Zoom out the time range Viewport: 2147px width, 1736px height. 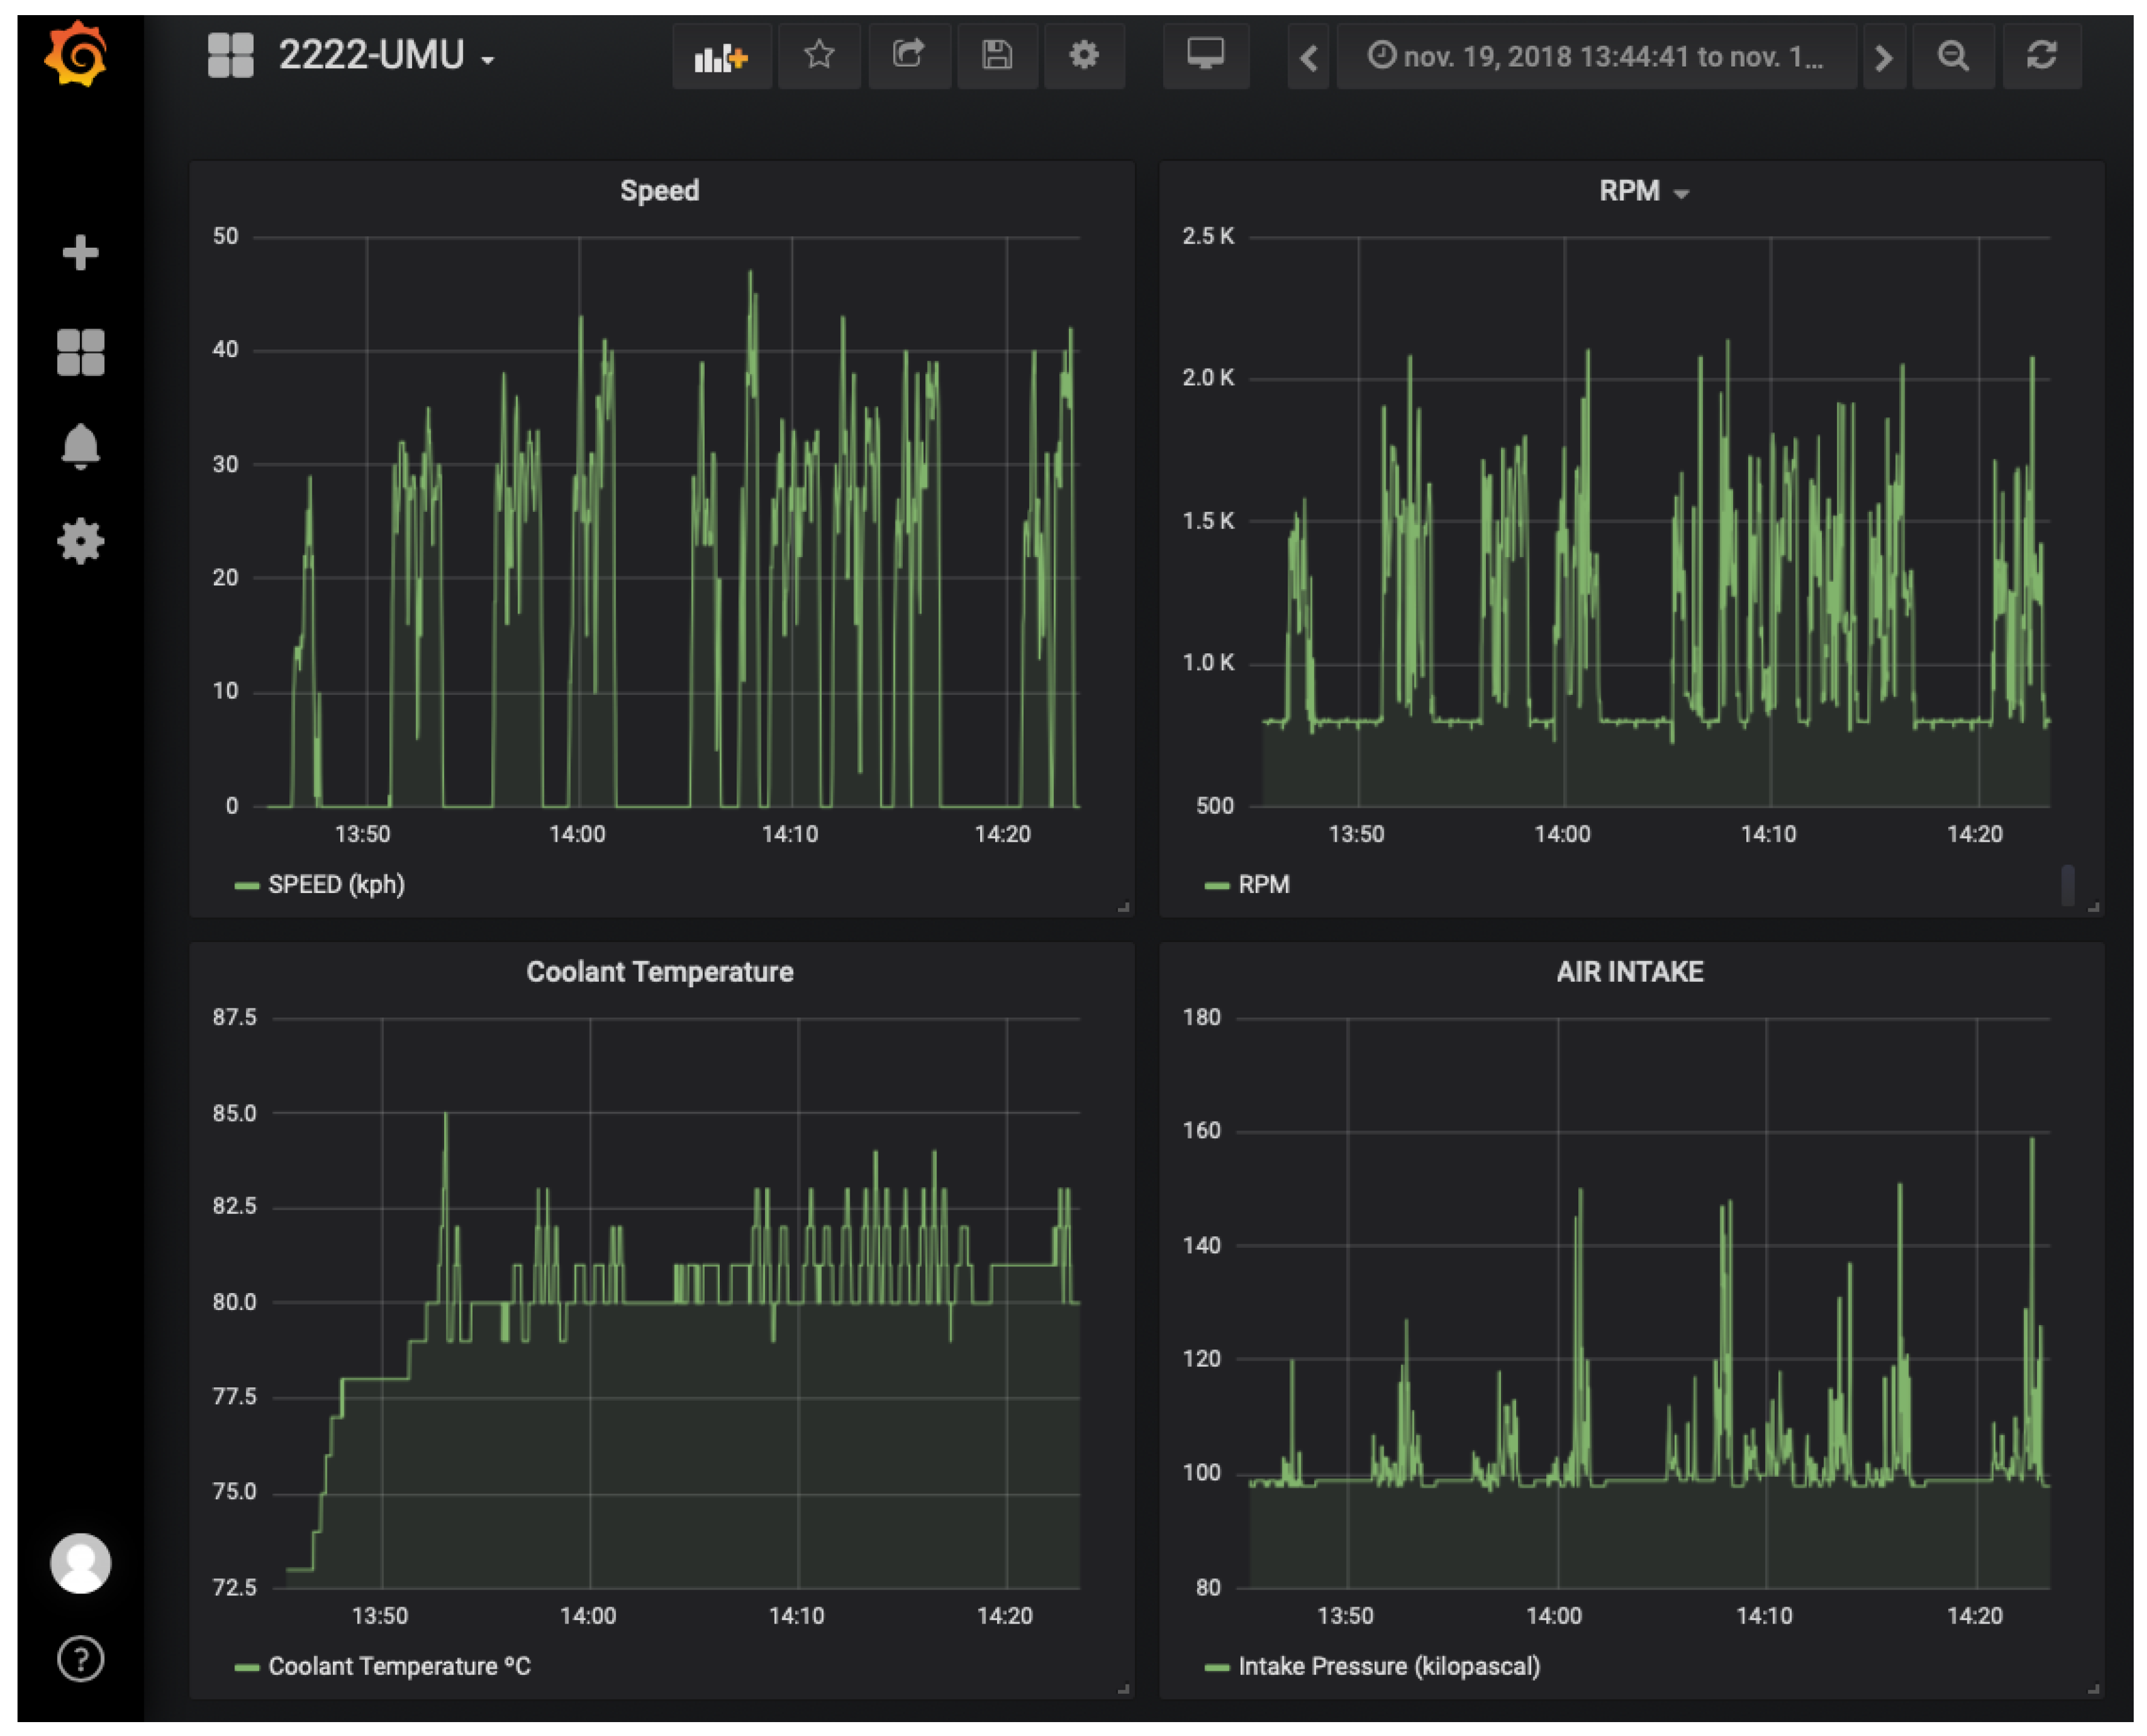click(x=1953, y=56)
